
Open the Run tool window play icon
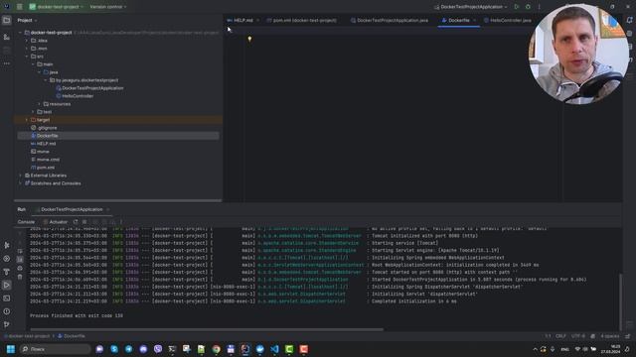pos(7,285)
